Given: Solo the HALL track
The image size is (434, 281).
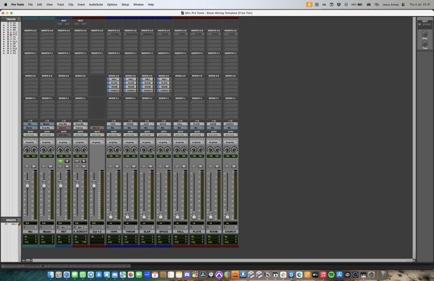Looking at the screenshot, I should 177,166.
